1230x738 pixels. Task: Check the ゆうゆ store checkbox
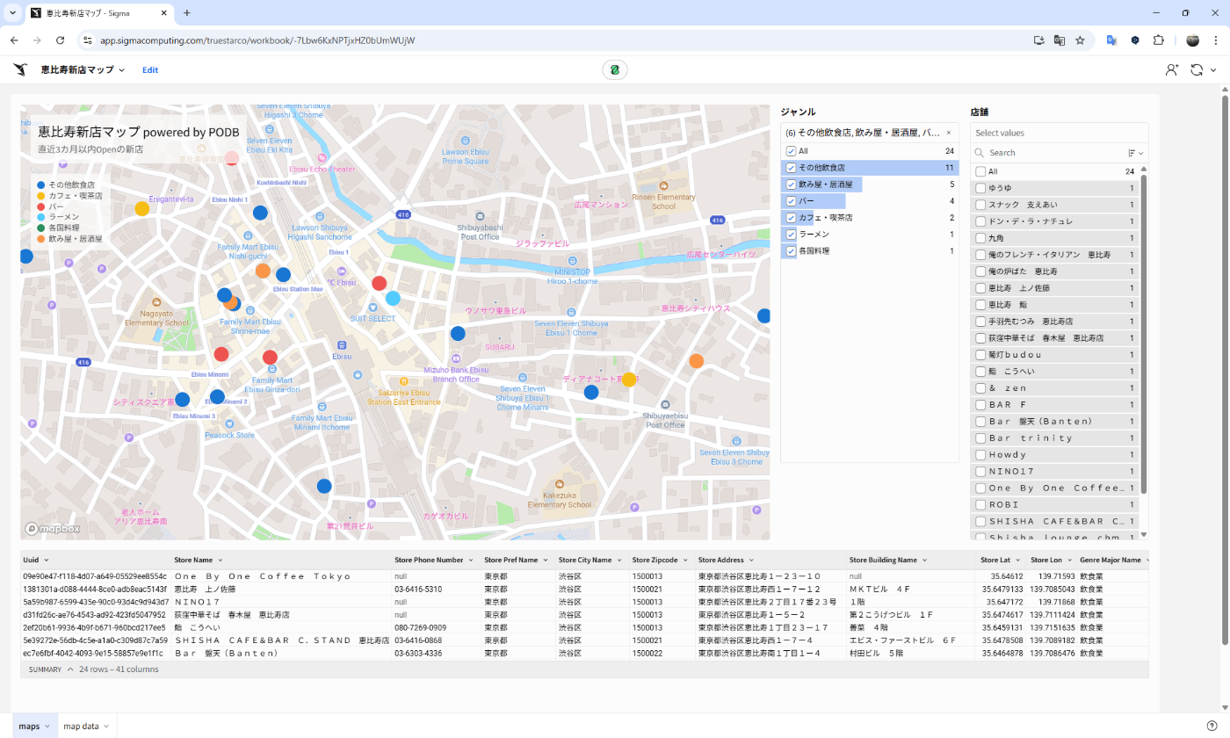(x=980, y=188)
